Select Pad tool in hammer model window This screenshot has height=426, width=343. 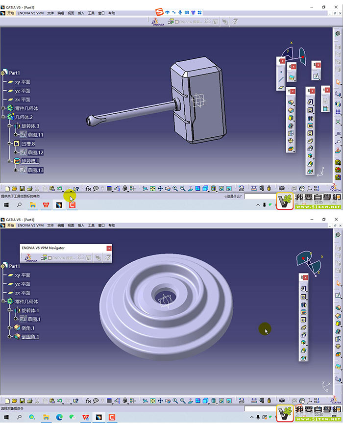[310, 102]
